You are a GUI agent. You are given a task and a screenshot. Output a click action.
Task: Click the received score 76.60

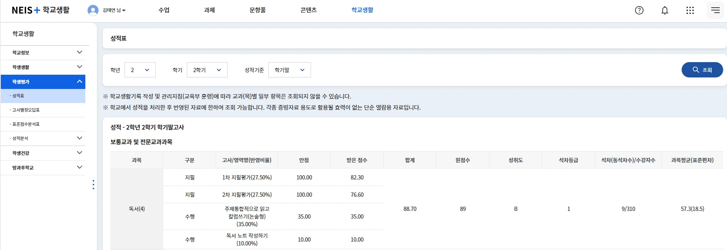[x=357, y=195]
